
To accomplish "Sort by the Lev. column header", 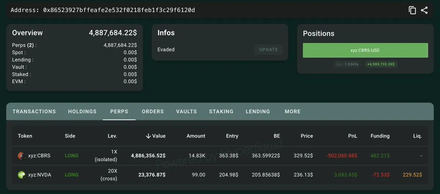I will [112, 136].
